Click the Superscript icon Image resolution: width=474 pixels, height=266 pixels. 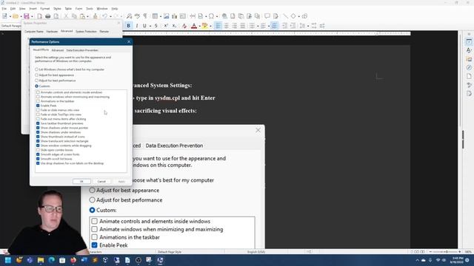point(166,26)
